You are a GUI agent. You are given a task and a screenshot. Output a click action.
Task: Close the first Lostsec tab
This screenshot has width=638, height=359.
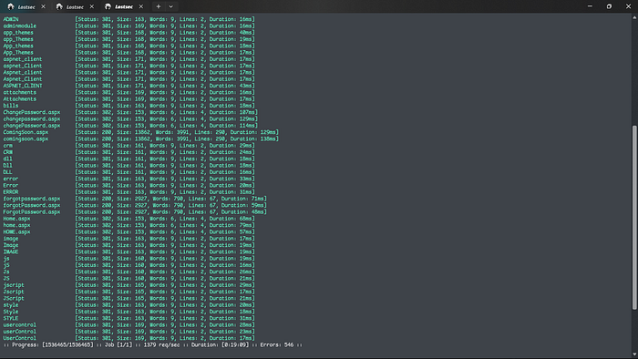tap(43, 6)
